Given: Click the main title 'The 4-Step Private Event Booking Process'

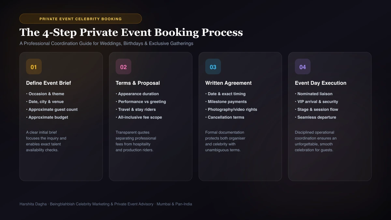Looking at the screenshot, I should (x=131, y=32).
